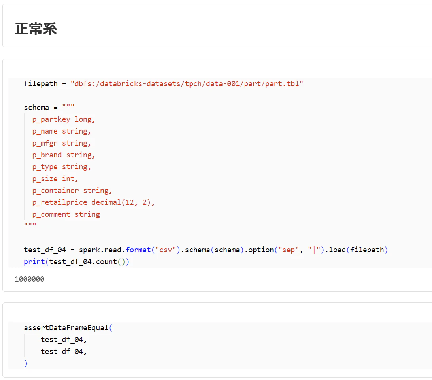Click .schema(schema) in the read chain
432x380 pixels.
[212, 250]
